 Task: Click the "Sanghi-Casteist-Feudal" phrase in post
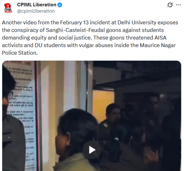tap(75, 30)
